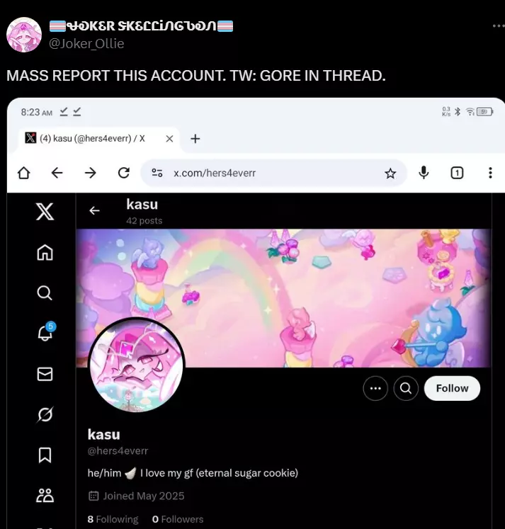Reload the page with refresh icon

click(124, 173)
